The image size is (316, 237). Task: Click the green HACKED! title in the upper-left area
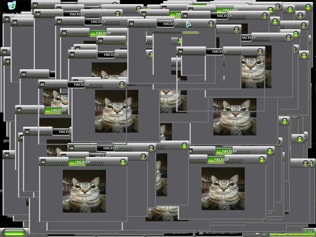[103, 33]
